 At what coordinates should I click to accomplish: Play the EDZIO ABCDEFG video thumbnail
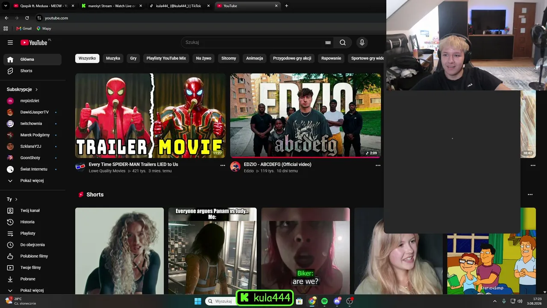click(306, 115)
